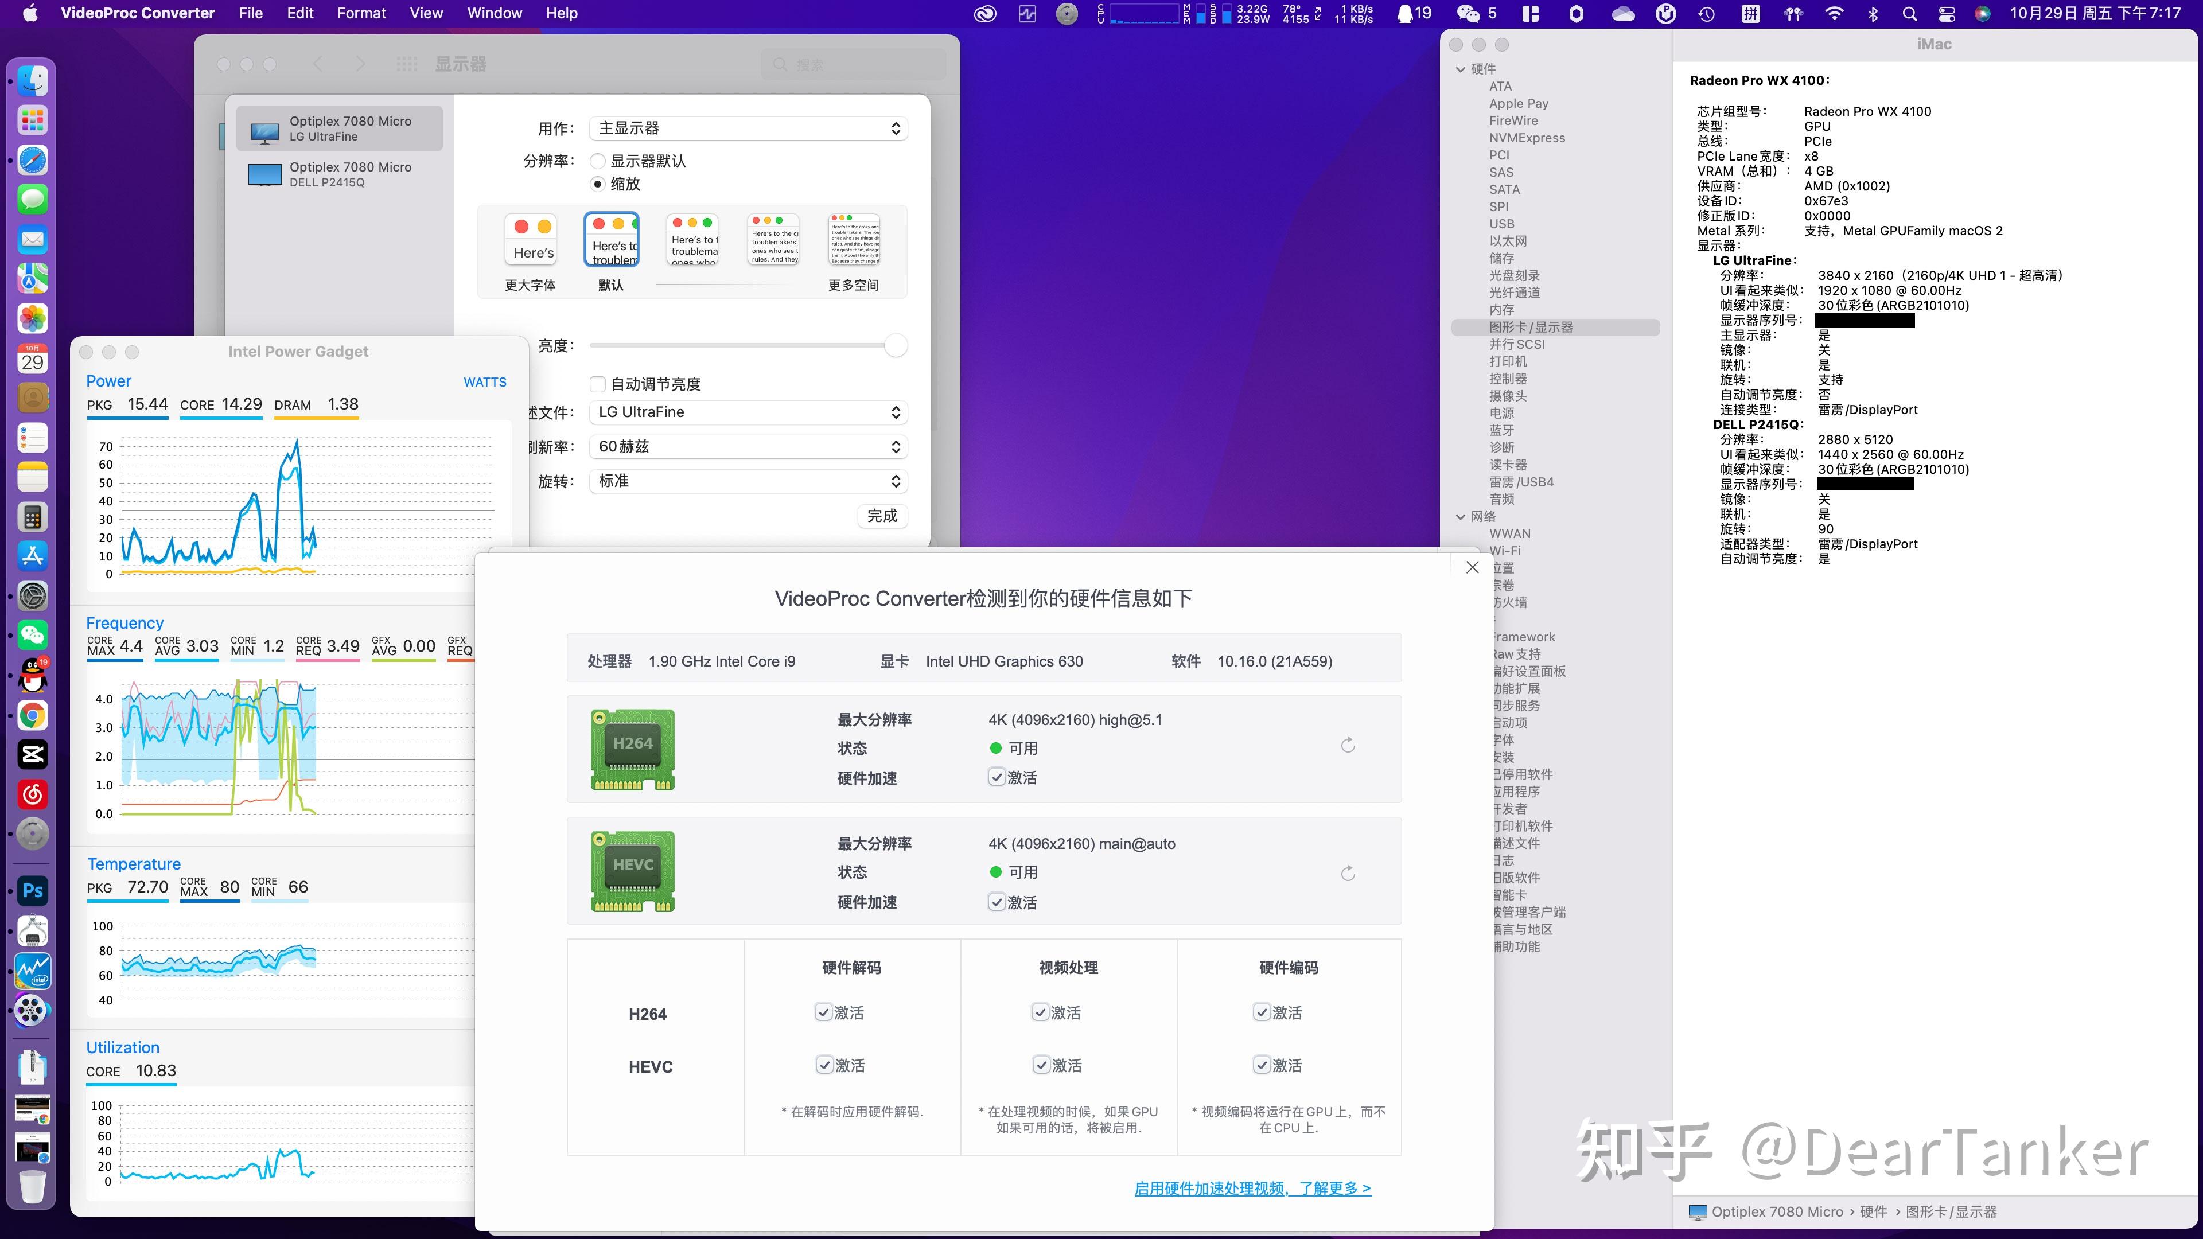Open Mail app in the dock
The image size is (2203, 1239).
(x=33, y=239)
